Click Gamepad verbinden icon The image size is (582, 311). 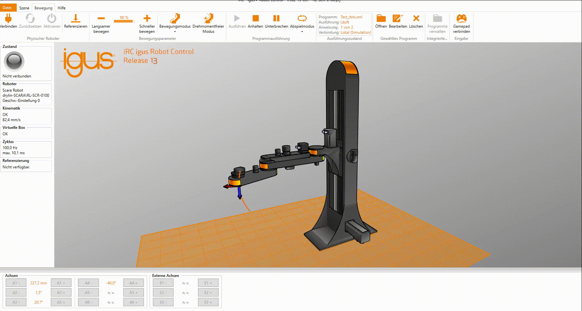tap(461, 19)
